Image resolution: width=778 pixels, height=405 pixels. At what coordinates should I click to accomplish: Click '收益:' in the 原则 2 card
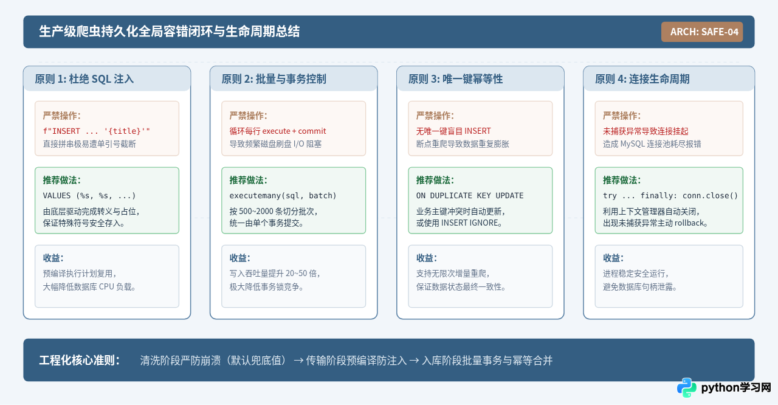(x=240, y=258)
